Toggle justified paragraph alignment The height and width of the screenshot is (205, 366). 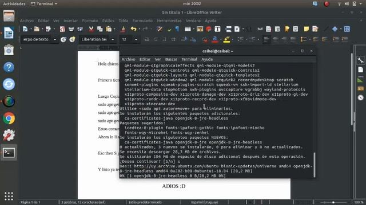click(293, 39)
